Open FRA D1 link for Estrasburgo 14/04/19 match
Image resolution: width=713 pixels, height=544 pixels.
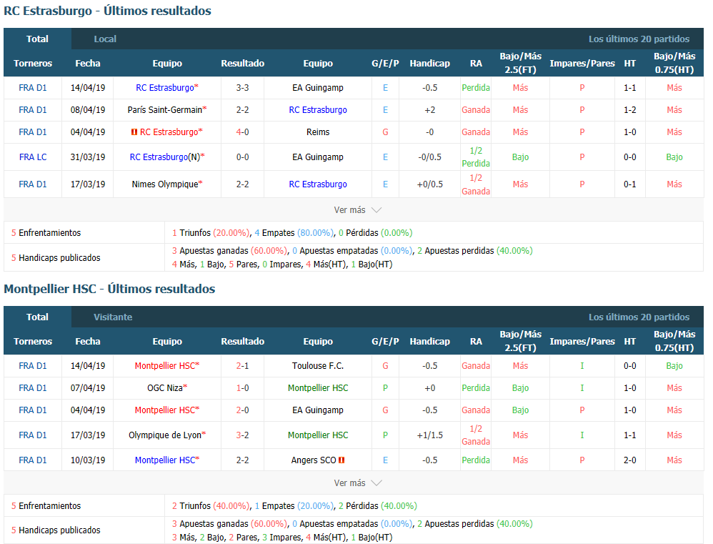coord(33,88)
